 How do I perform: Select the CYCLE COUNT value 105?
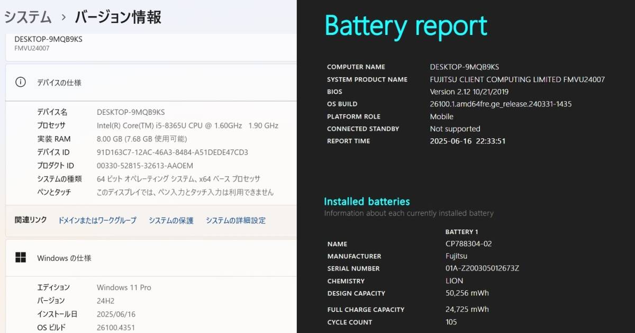click(451, 322)
